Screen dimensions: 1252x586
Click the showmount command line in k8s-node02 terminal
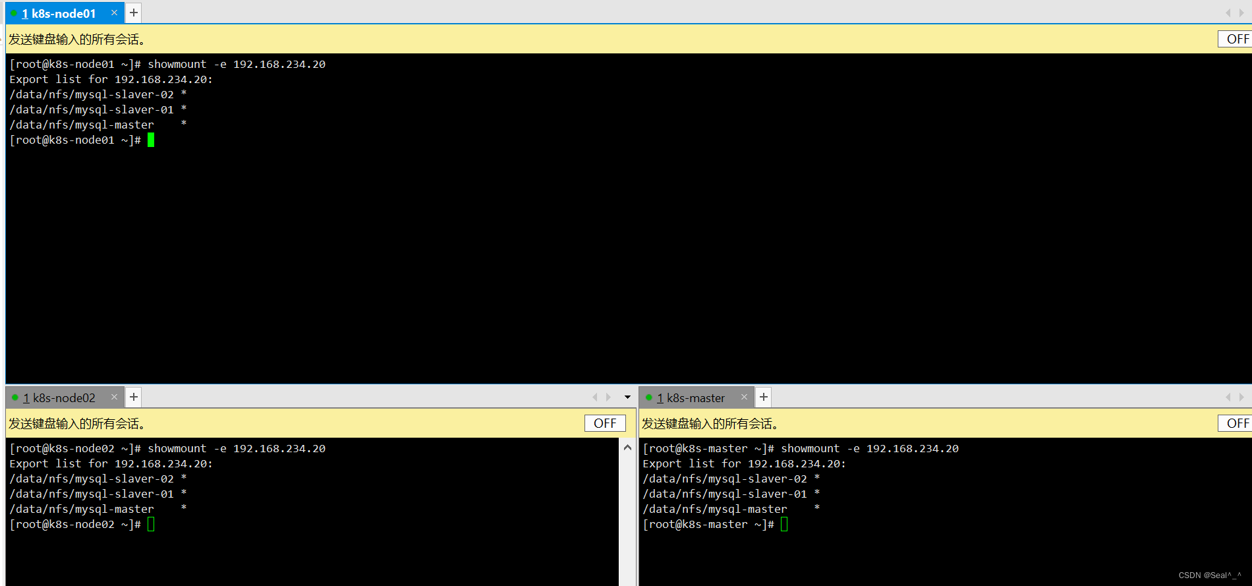(x=167, y=448)
